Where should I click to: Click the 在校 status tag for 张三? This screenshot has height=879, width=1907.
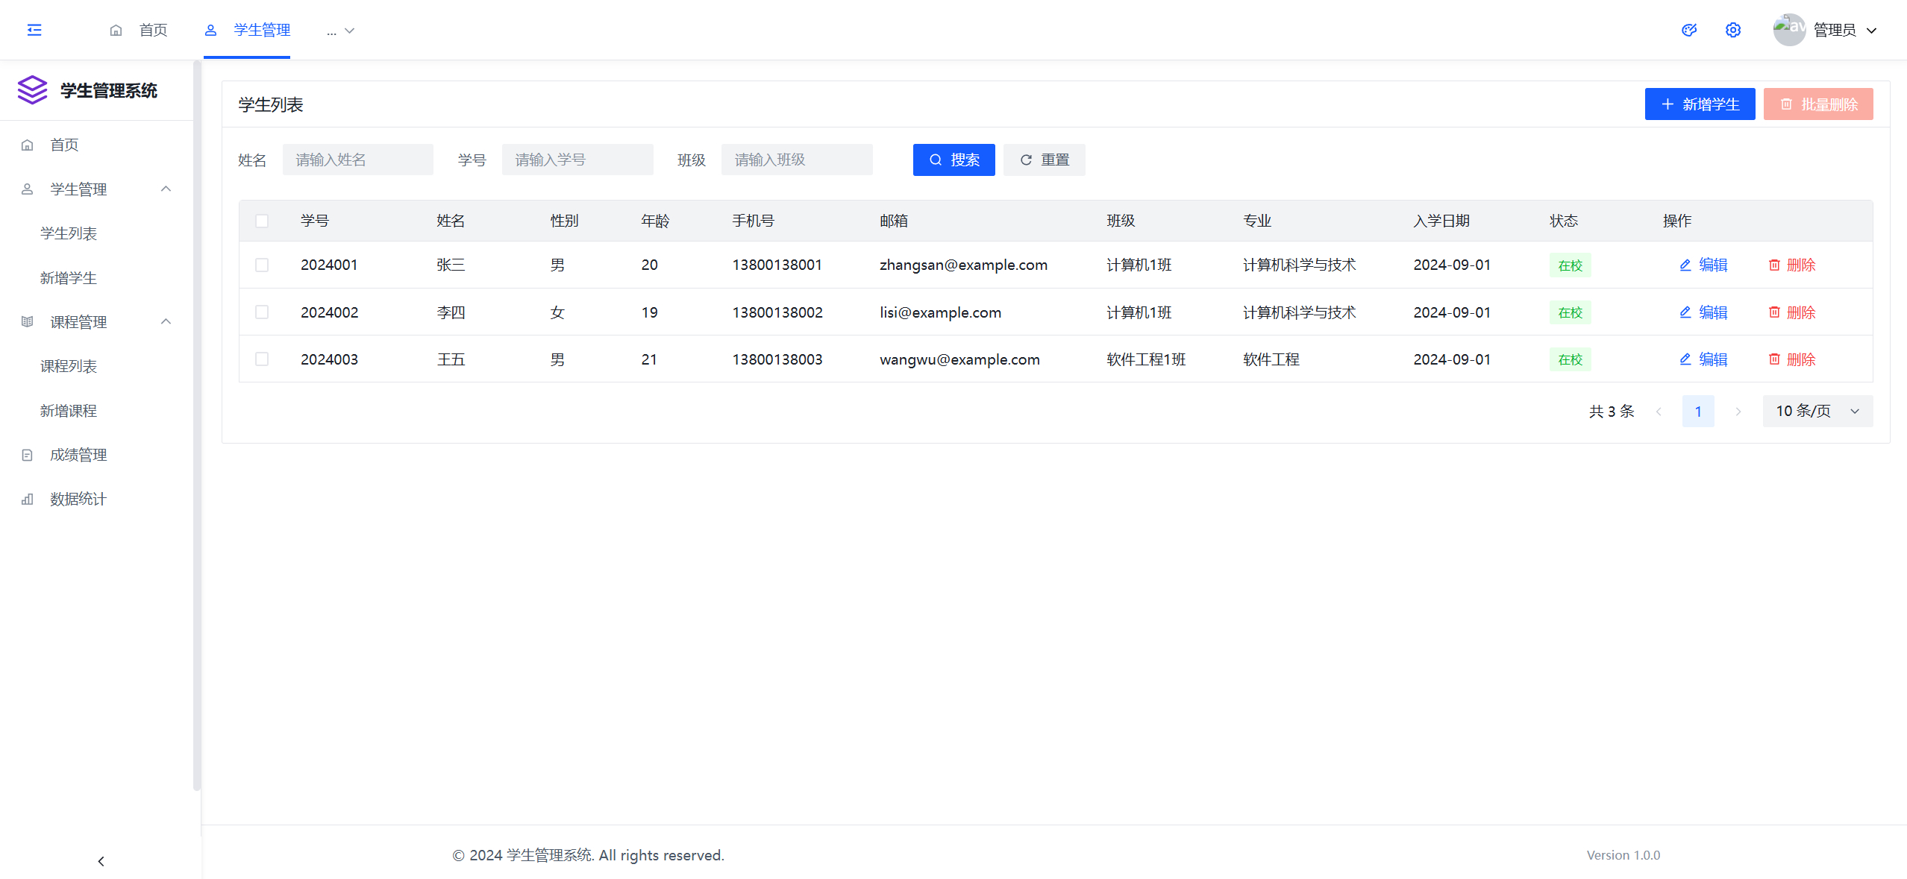1571,265
